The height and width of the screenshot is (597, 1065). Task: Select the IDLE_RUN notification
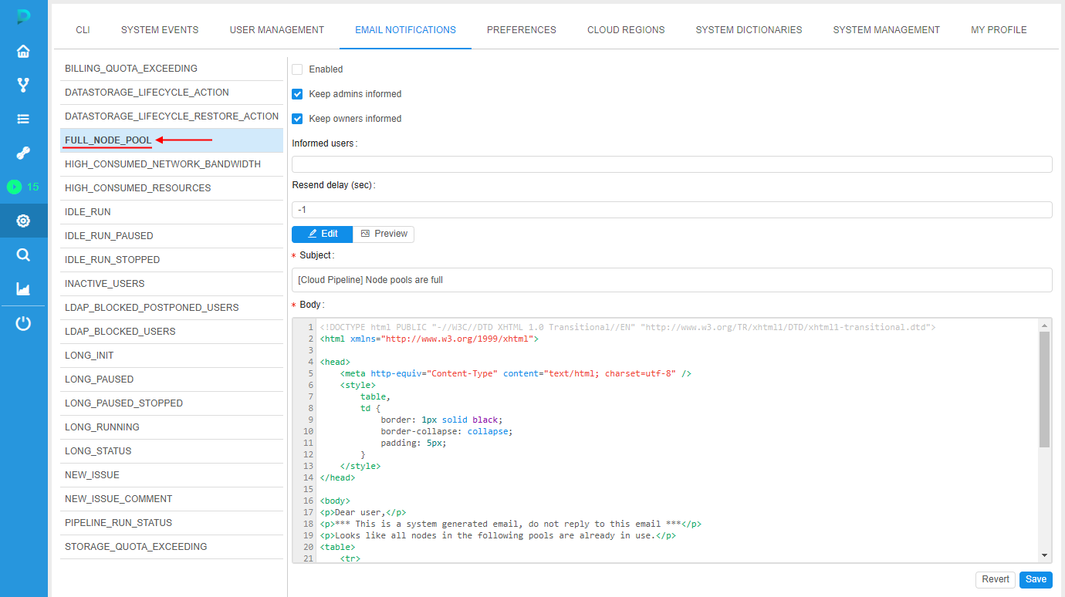[x=171, y=212]
